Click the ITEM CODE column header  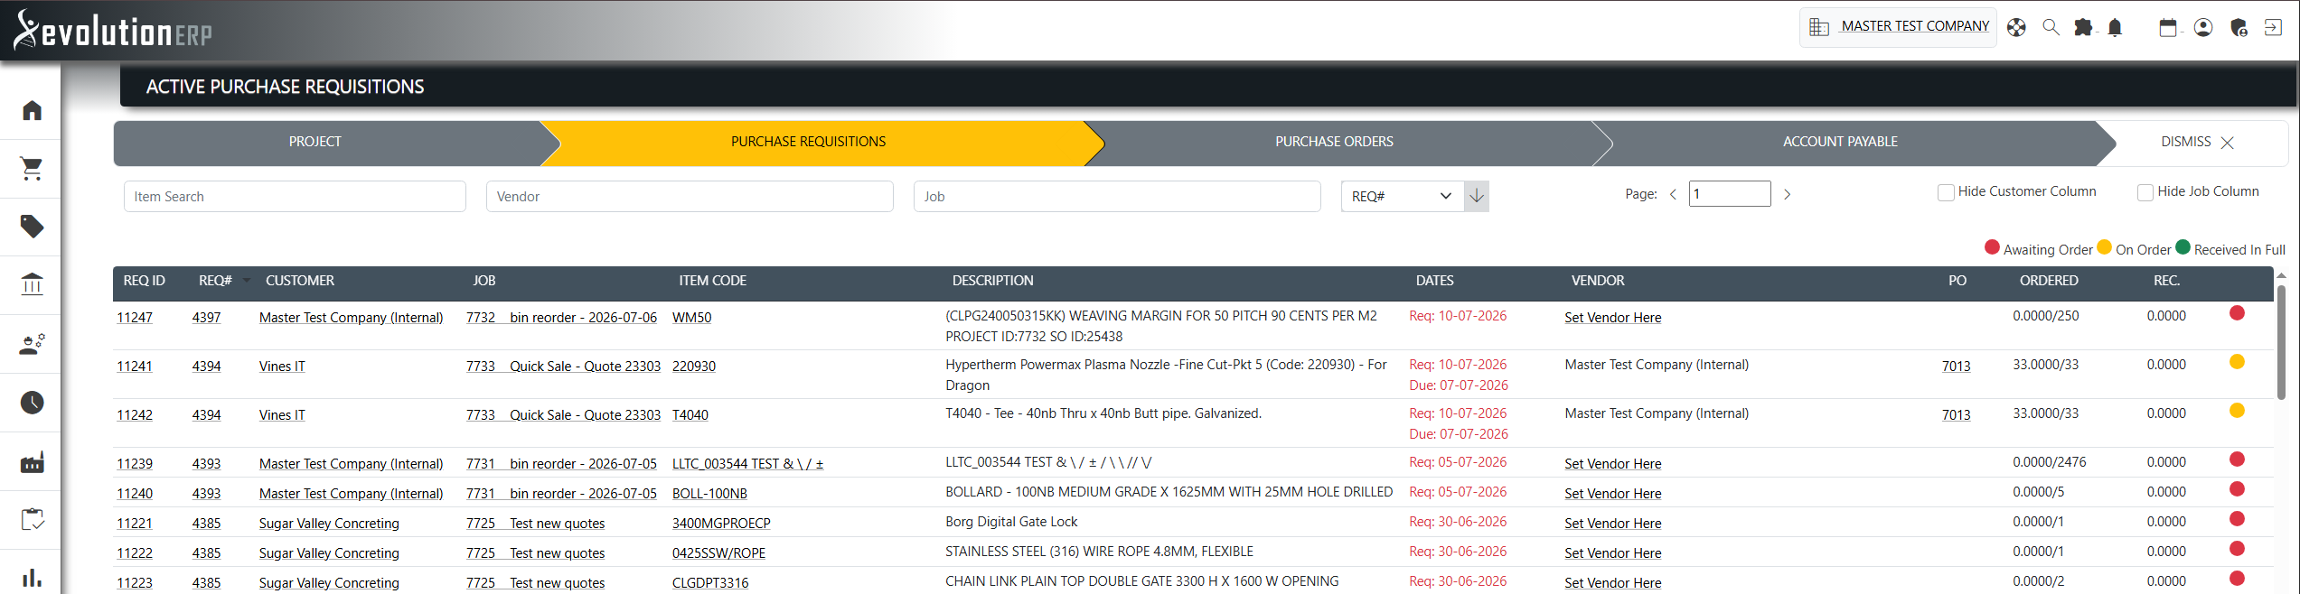click(x=712, y=281)
